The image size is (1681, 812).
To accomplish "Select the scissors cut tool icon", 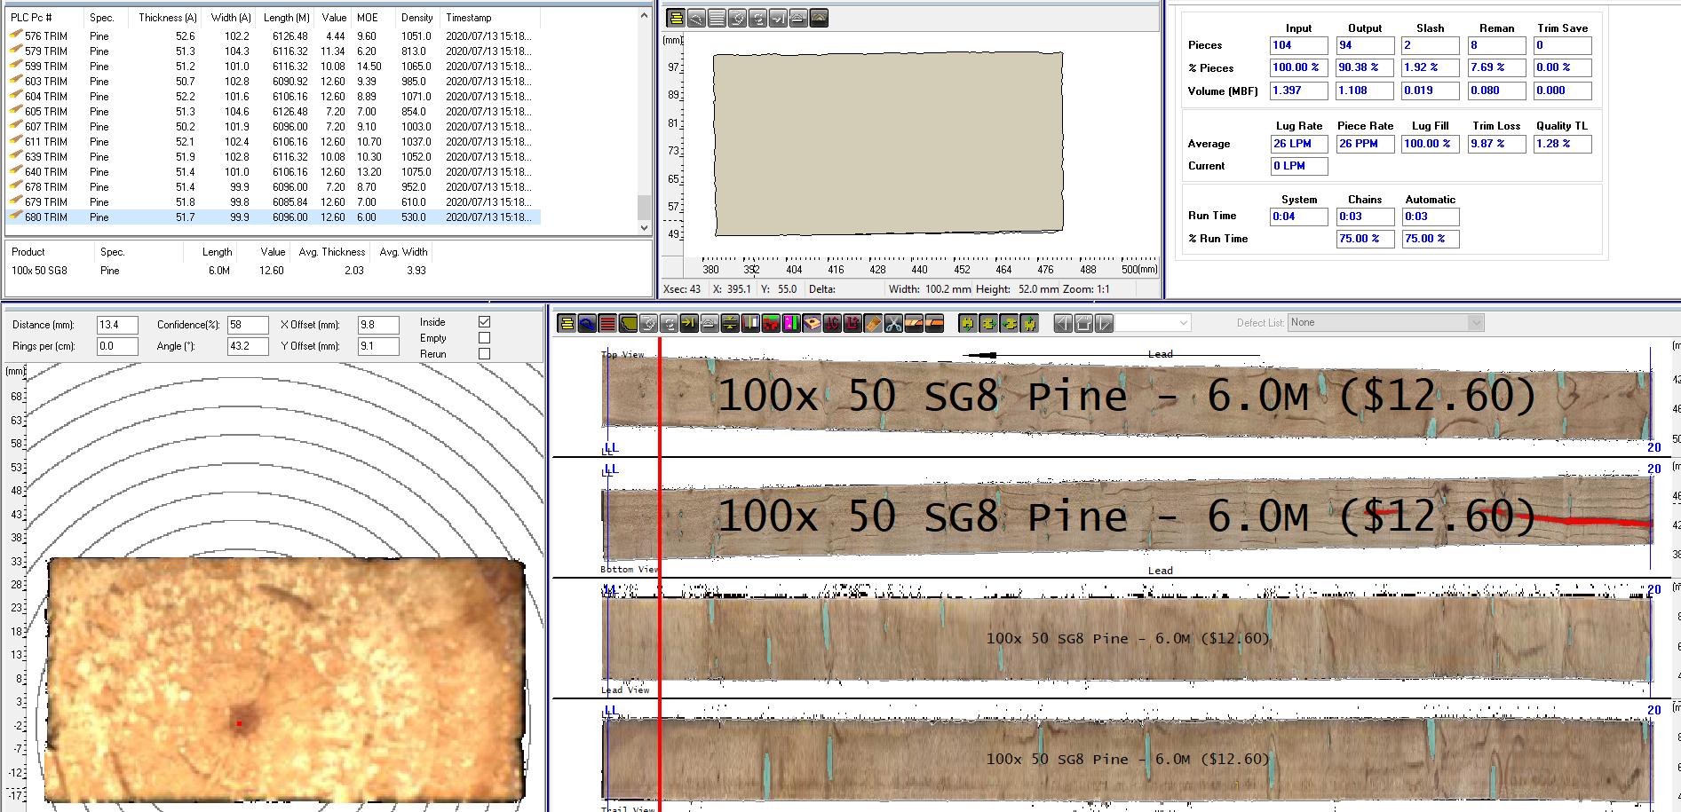I will pos(893,324).
